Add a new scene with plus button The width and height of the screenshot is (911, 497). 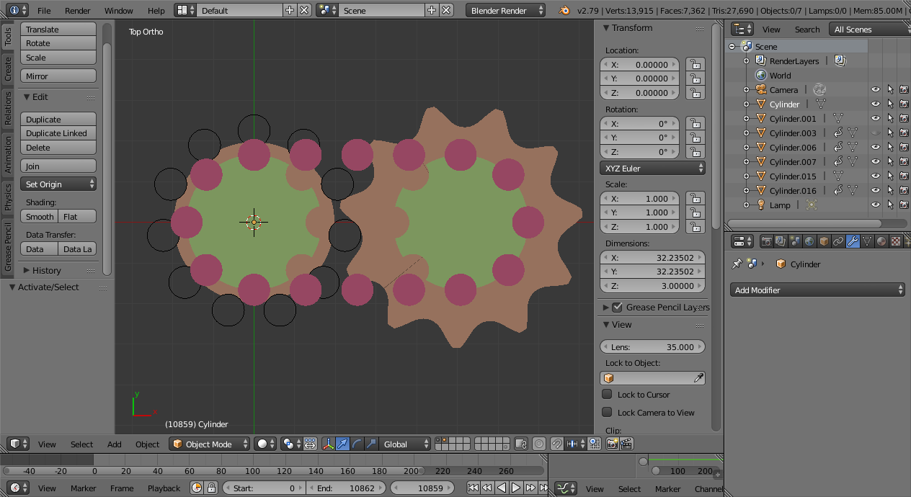432,10
